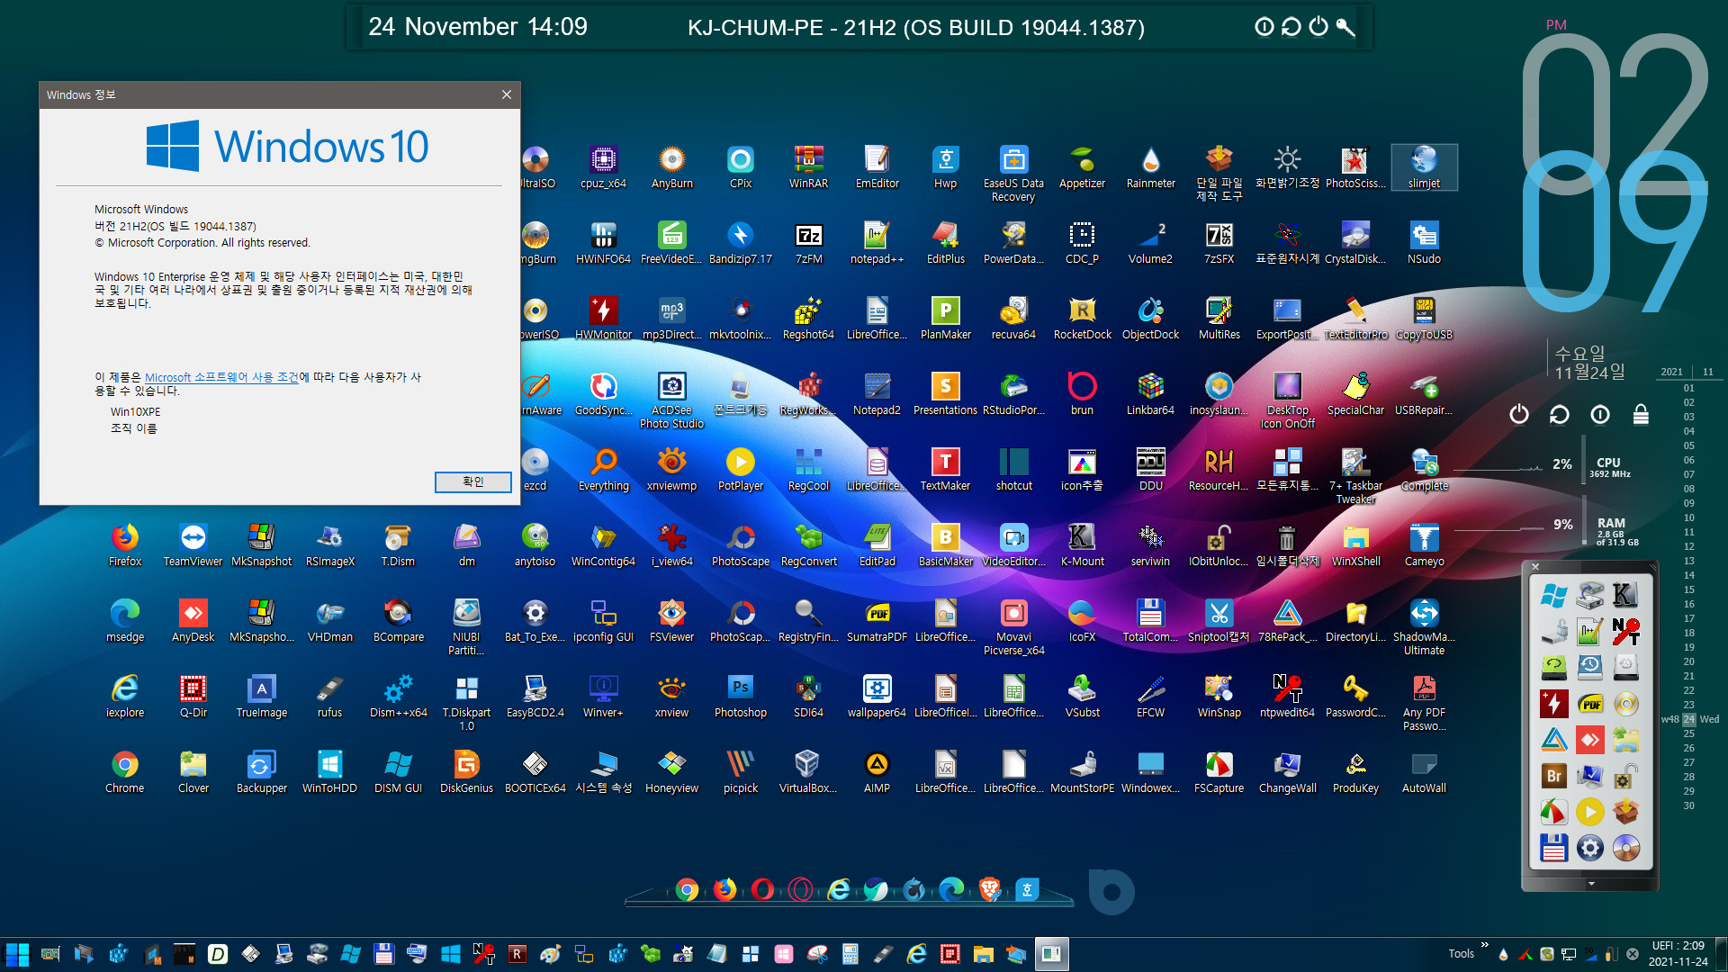Launch AIMP music player icon
Viewport: 1728px width, 972px height.
(877, 772)
